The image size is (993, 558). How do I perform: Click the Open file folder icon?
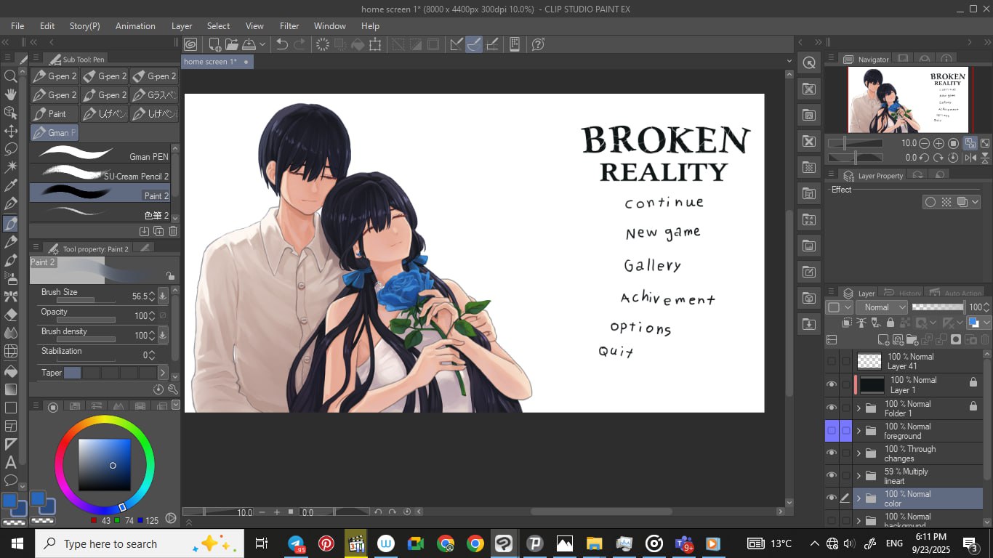232,44
